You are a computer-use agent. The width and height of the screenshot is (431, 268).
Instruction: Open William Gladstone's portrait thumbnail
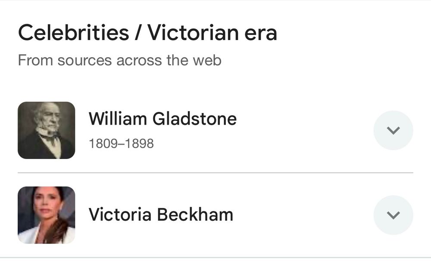click(47, 130)
